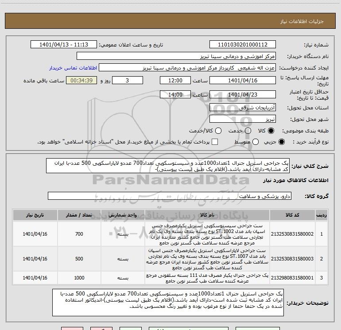Select the جزیی purchase type radio
341x330 pixels.
coord(281,142)
